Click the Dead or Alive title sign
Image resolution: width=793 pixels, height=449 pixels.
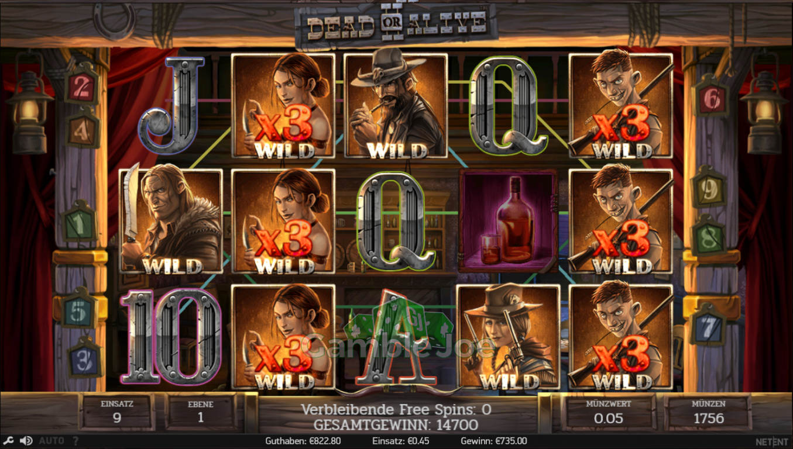[397, 25]
